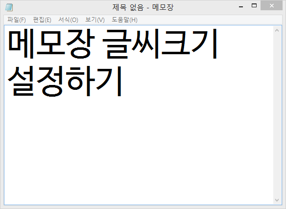Close the 메모장 window
286x209 pixels.
(x=272, y=6)
